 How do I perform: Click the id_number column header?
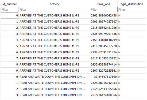point(10,4)
